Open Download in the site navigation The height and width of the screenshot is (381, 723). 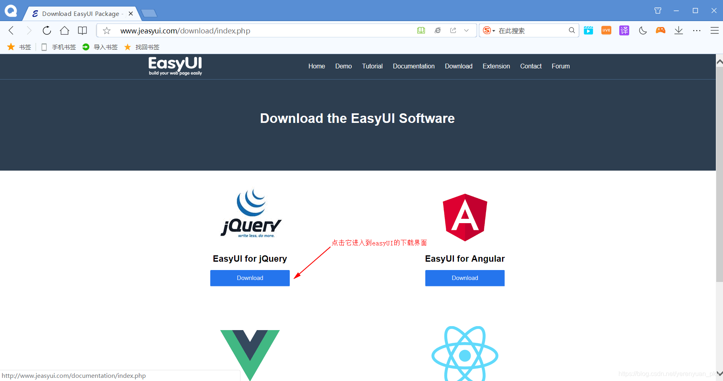coord(459,66)
